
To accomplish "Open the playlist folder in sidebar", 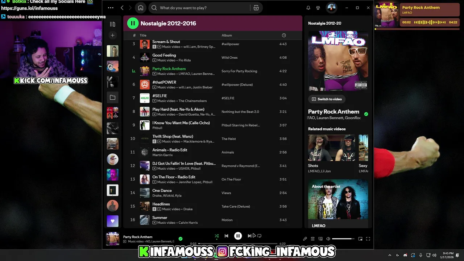I will point(112,98).
